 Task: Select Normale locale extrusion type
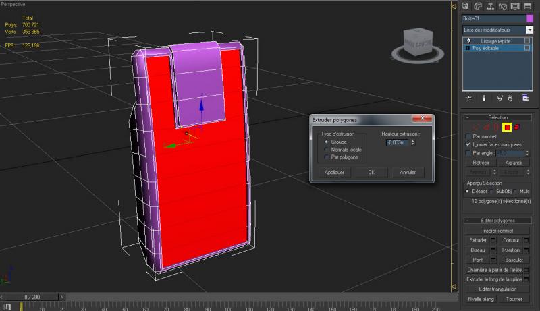click(x=327, y=149)
